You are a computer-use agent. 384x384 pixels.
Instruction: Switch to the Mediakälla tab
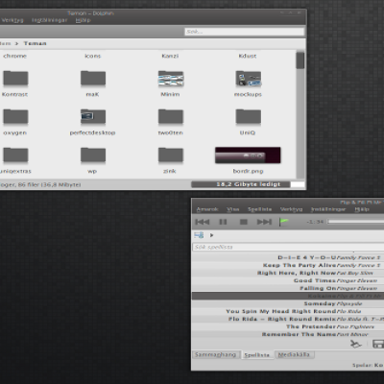pyautogui.click(x=294, y=354)
